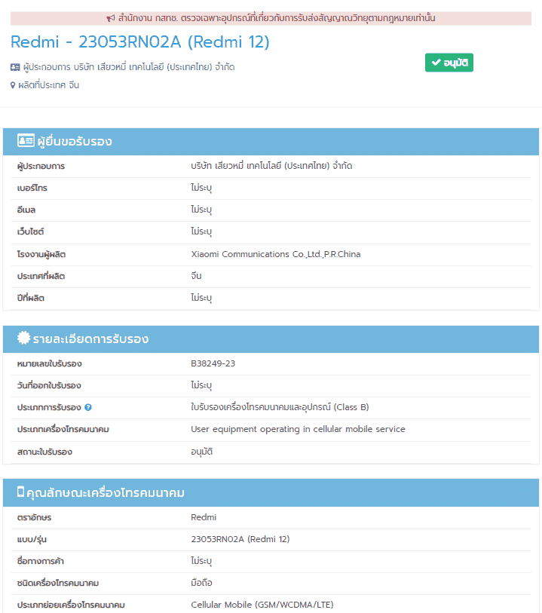Click the คุณลักษณะเครื่องโทรคมนาคม section header

click(271, 492)
